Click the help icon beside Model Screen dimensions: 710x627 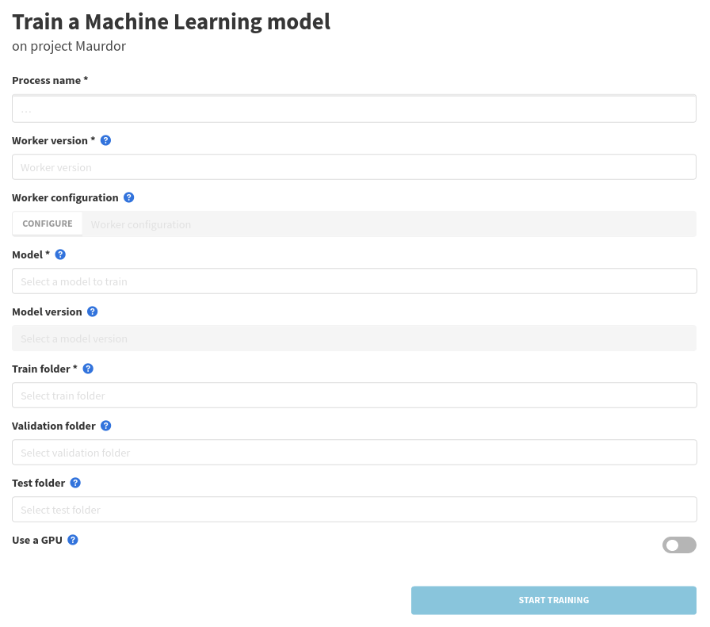coord(60,254)
